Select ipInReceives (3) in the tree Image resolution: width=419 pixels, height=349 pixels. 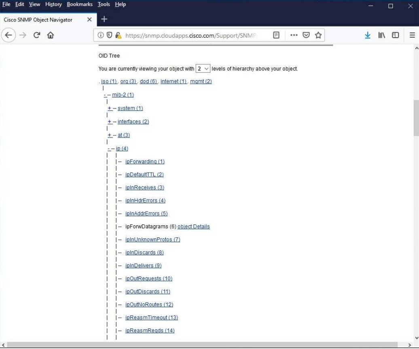(x=144, y=188)
